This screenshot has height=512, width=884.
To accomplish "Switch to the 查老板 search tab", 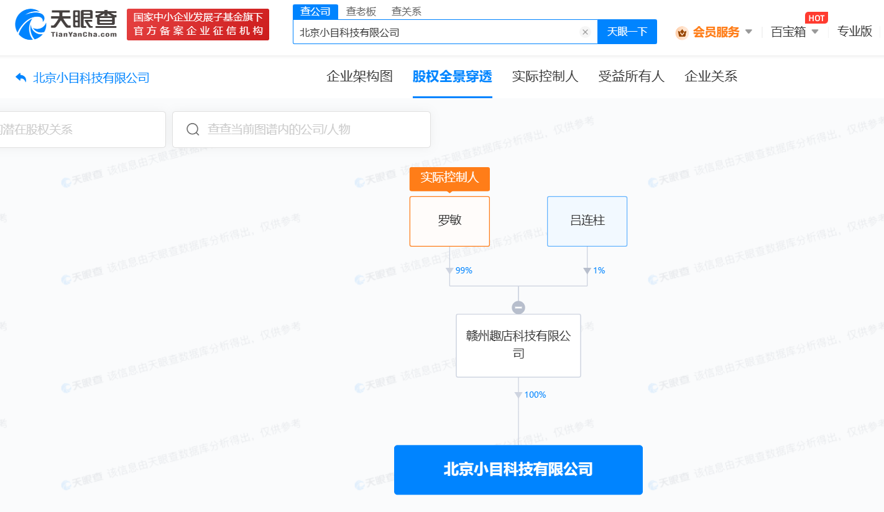I will [361, 11].
